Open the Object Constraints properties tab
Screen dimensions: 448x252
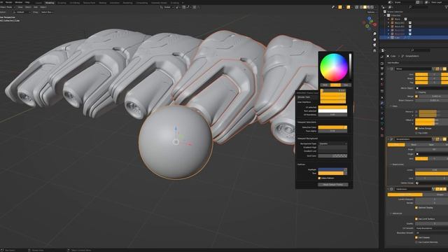pyautogui.click(x=382, y=118)
